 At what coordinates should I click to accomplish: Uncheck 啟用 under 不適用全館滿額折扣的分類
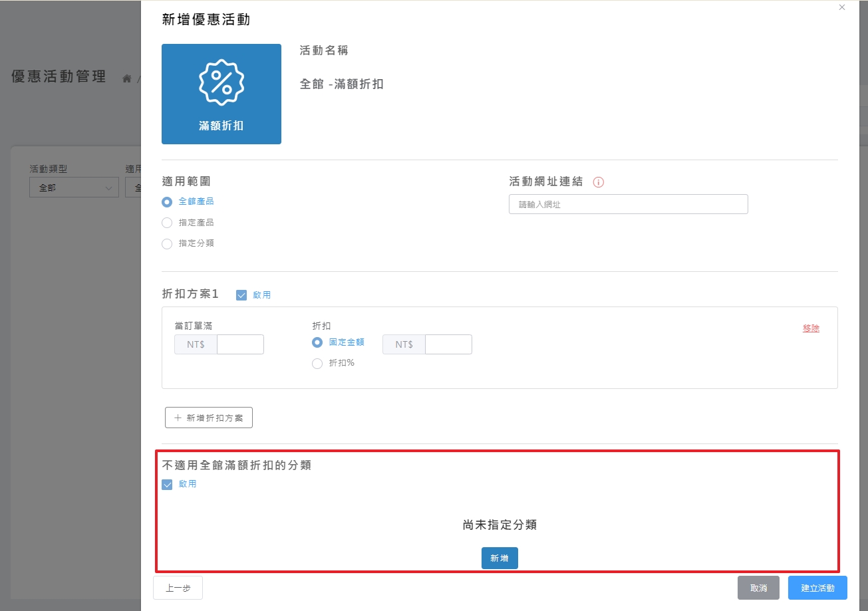[168, 485]
